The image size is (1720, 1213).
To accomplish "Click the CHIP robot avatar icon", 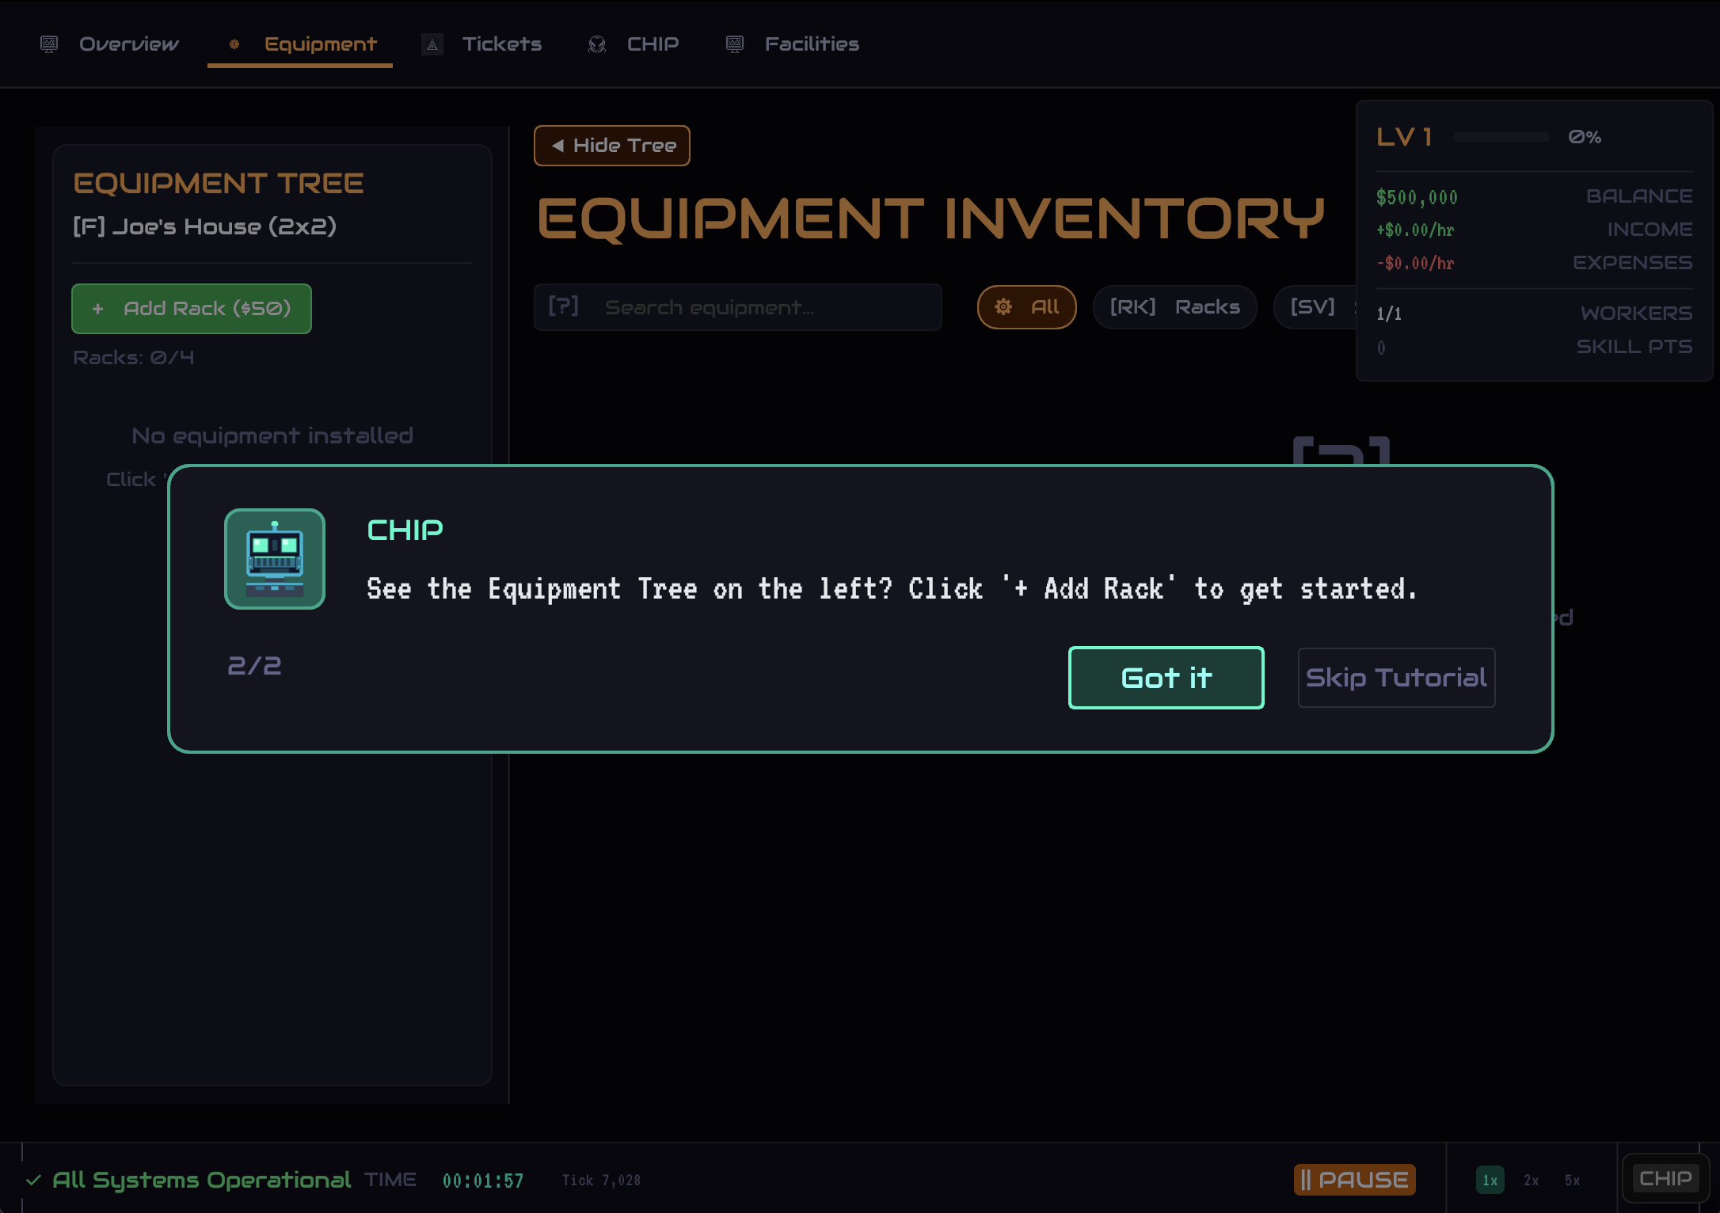I will [x=274, y=559].
